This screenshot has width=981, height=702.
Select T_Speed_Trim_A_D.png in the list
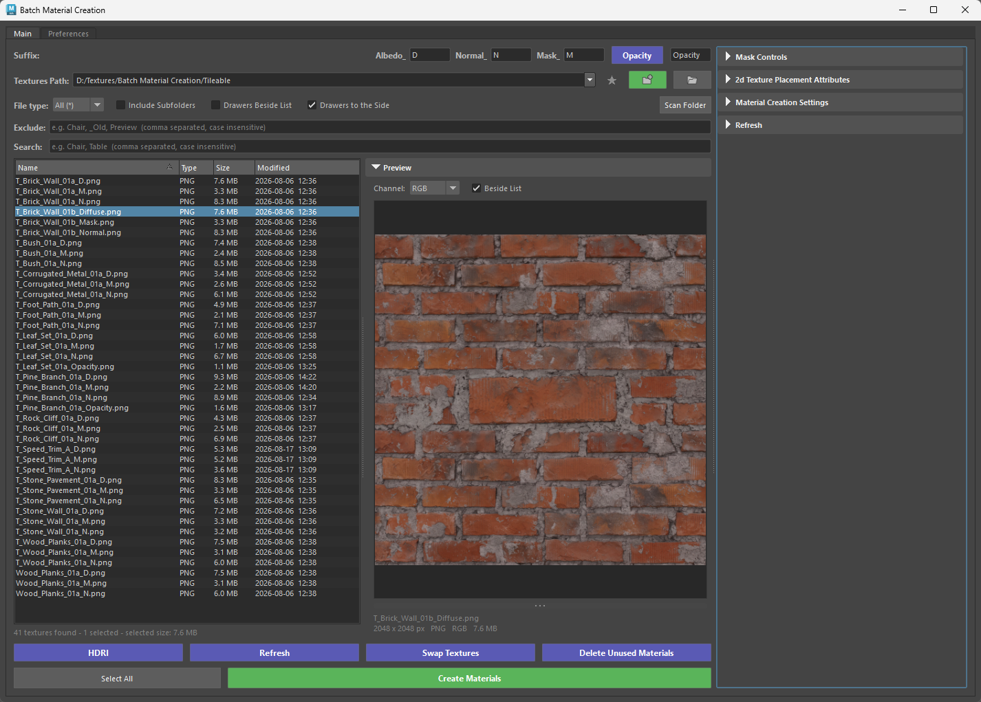(x=187, y=449)
